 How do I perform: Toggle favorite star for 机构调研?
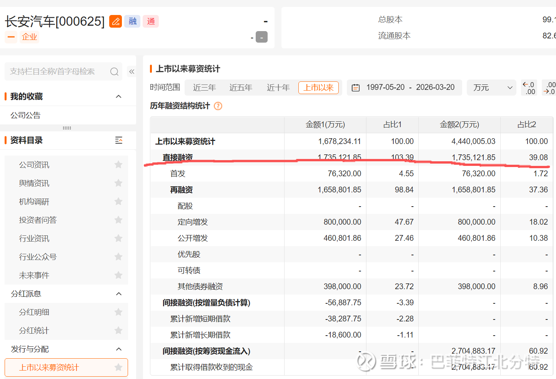[x=118, y=202]
